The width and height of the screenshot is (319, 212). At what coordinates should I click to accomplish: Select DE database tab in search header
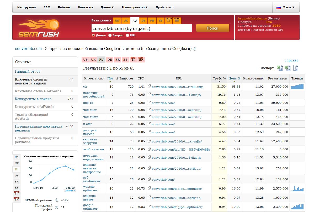point(143,21)
